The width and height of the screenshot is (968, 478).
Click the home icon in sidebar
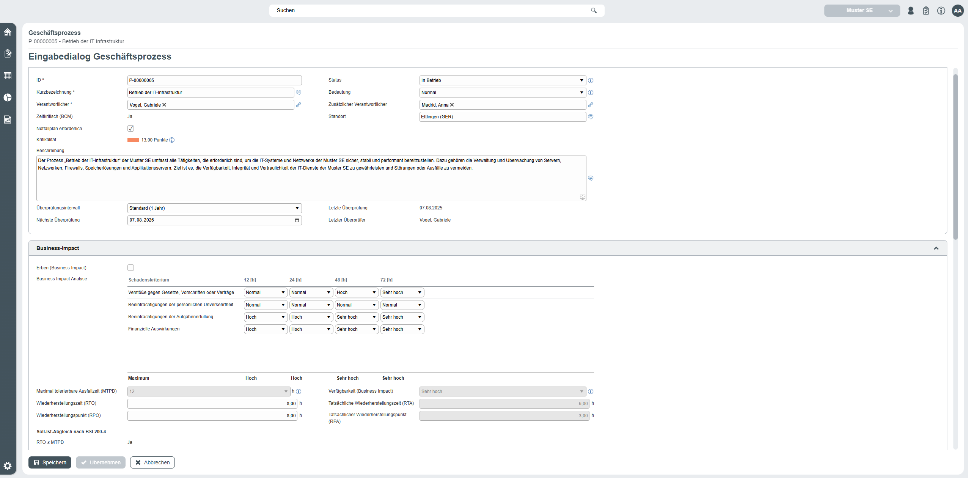pyautogui.click(x=8, y=32)
